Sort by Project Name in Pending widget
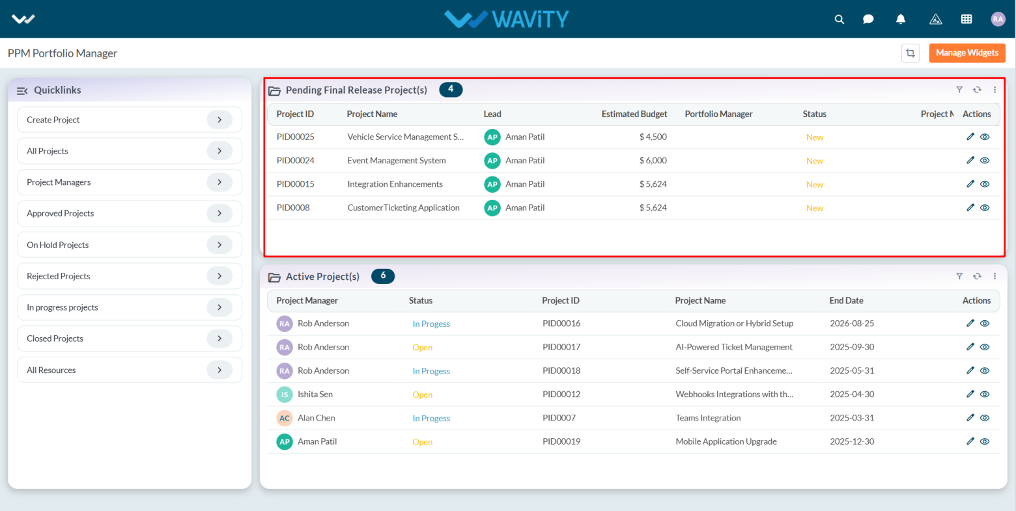Image resolution: width=1016 pixels, height=511 pixels. tap(372, 114)
